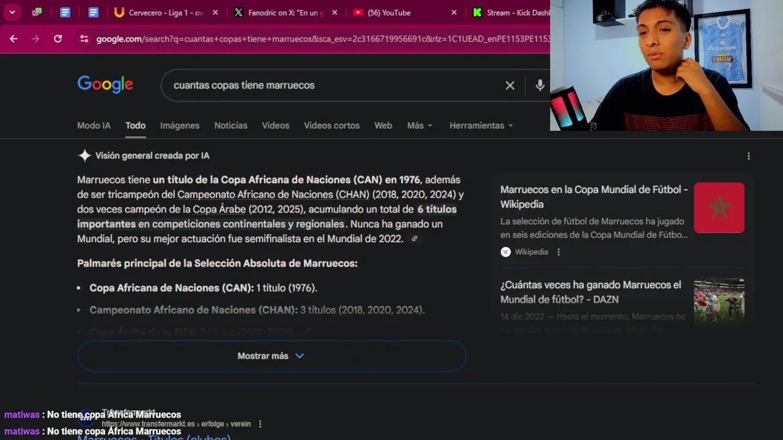
Task: Open the Videos cortos results tab
Action: pyautogui.click(x=332, y=125)
